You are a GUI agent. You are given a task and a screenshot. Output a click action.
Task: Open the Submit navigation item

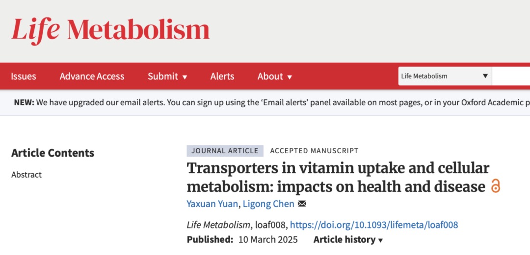tap(163, 76)
